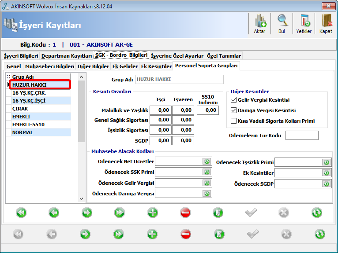This screenshot has height=253, width=338.
Task: Add new workplace record with lower plus icon
Action: (x=152, y=234)
